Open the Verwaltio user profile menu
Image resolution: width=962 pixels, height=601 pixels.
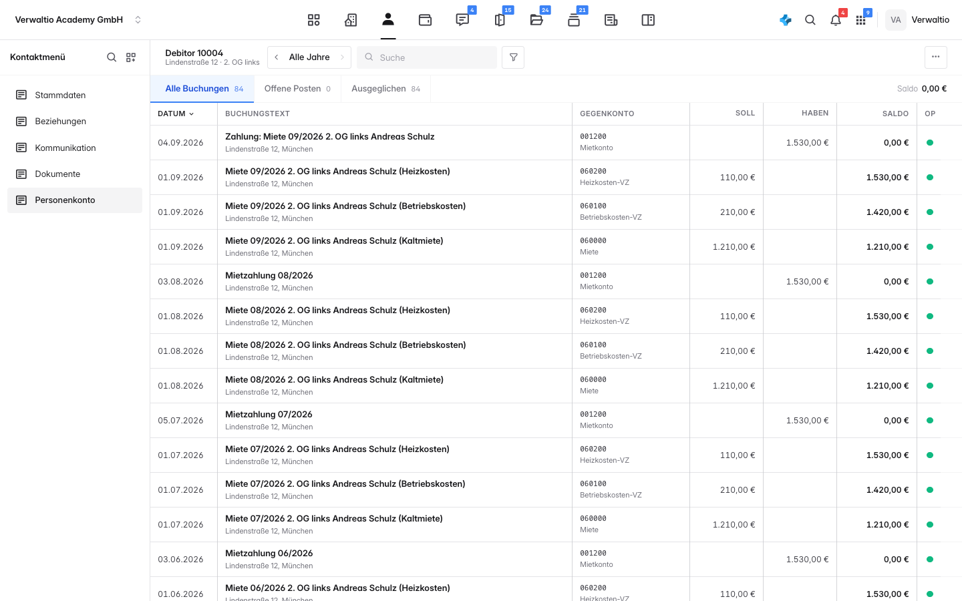(918, 20)
